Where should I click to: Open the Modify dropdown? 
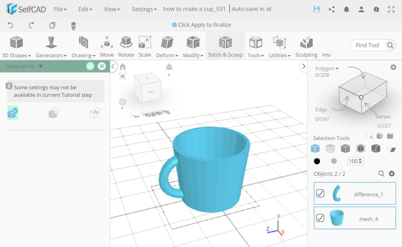click(193, 47)
